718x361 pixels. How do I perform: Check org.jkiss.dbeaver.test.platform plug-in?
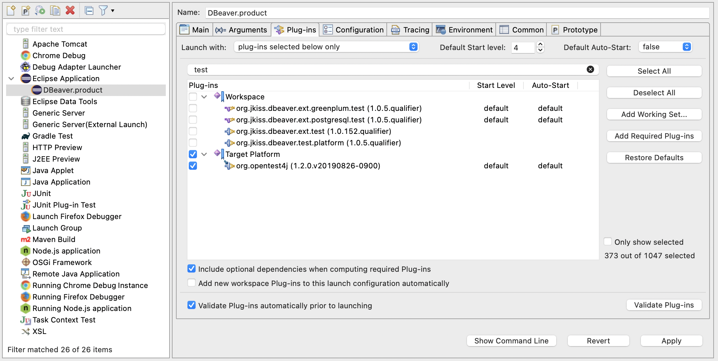pyautogui.click(x=193, y=143)
